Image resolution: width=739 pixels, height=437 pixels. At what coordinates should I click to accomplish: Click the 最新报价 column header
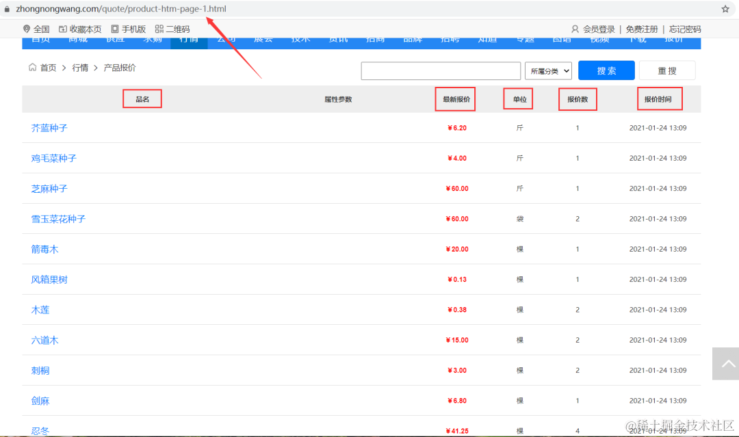point(456,99)
